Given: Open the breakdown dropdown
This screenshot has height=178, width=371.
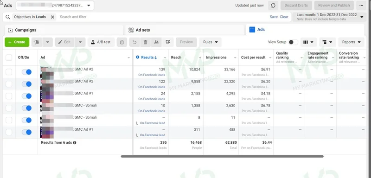Looking at the screenshot, I should 327,42.
